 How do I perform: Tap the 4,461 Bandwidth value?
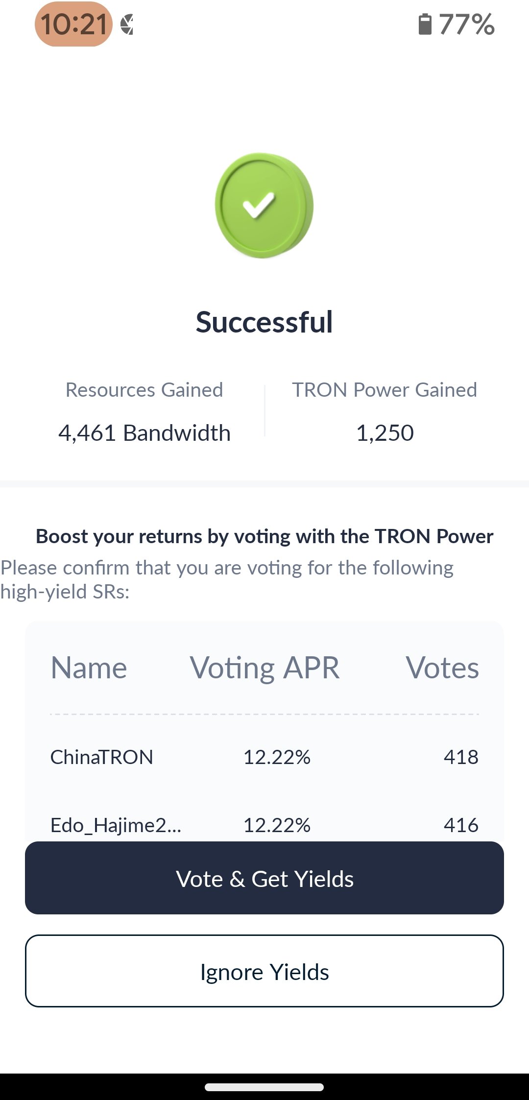144,433
